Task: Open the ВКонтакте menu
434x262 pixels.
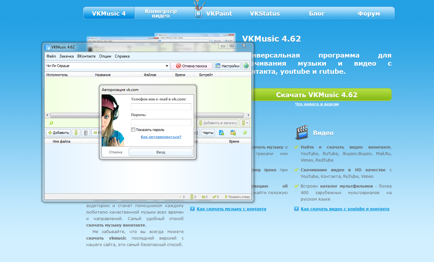Action: [86, 56]
